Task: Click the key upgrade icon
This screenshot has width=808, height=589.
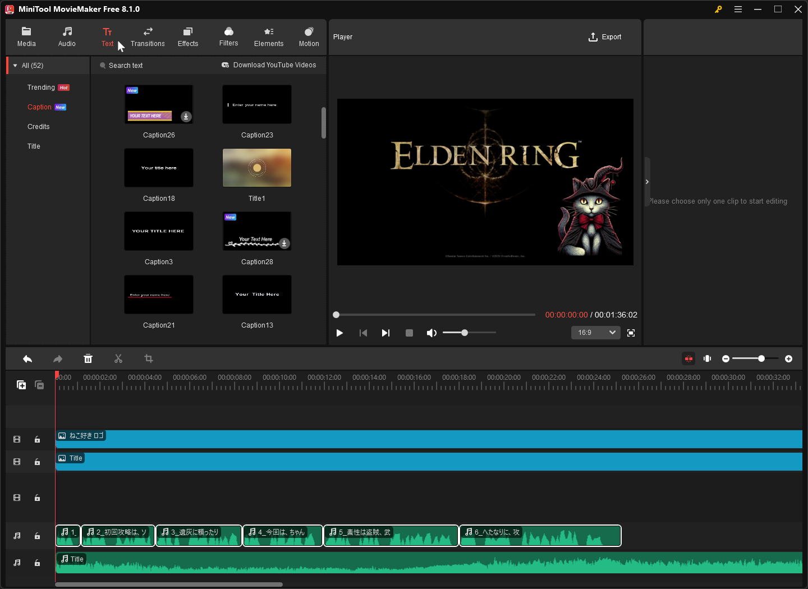Action: click(718, 9)
